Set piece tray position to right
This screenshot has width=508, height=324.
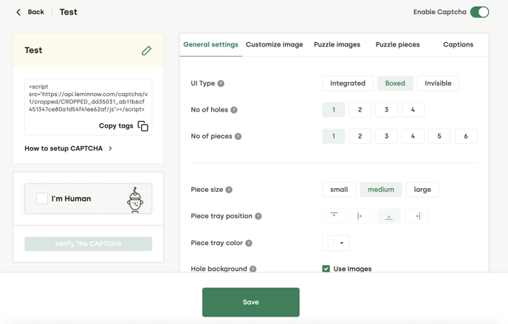pyautogui.click(x=416, y=216)
